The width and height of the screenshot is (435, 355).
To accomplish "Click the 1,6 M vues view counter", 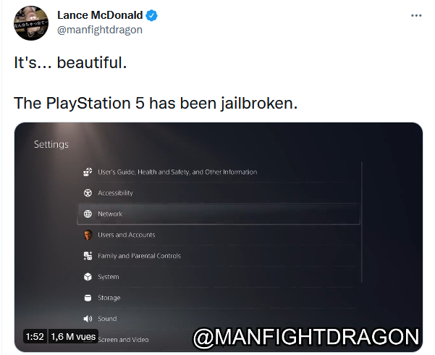I will (x=73, y=336).
